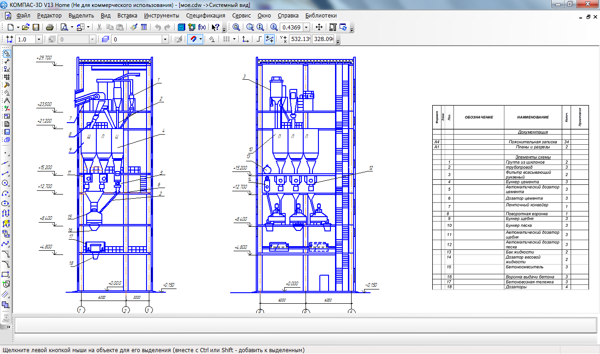Click the Y coordinate field 328.09

click(x=323, y=40)
